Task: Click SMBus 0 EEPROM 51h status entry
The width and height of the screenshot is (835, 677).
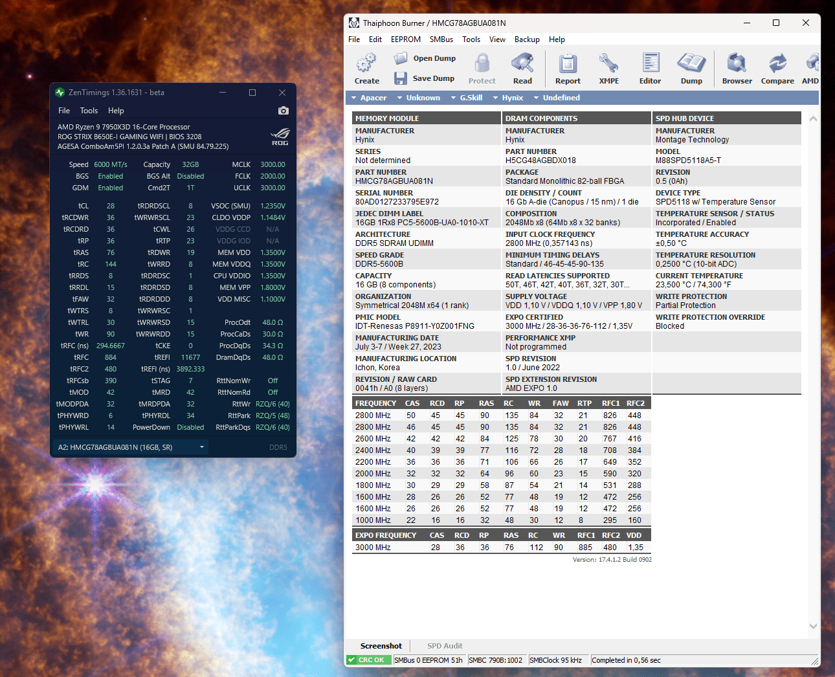Action: click(x=429, y=660)
